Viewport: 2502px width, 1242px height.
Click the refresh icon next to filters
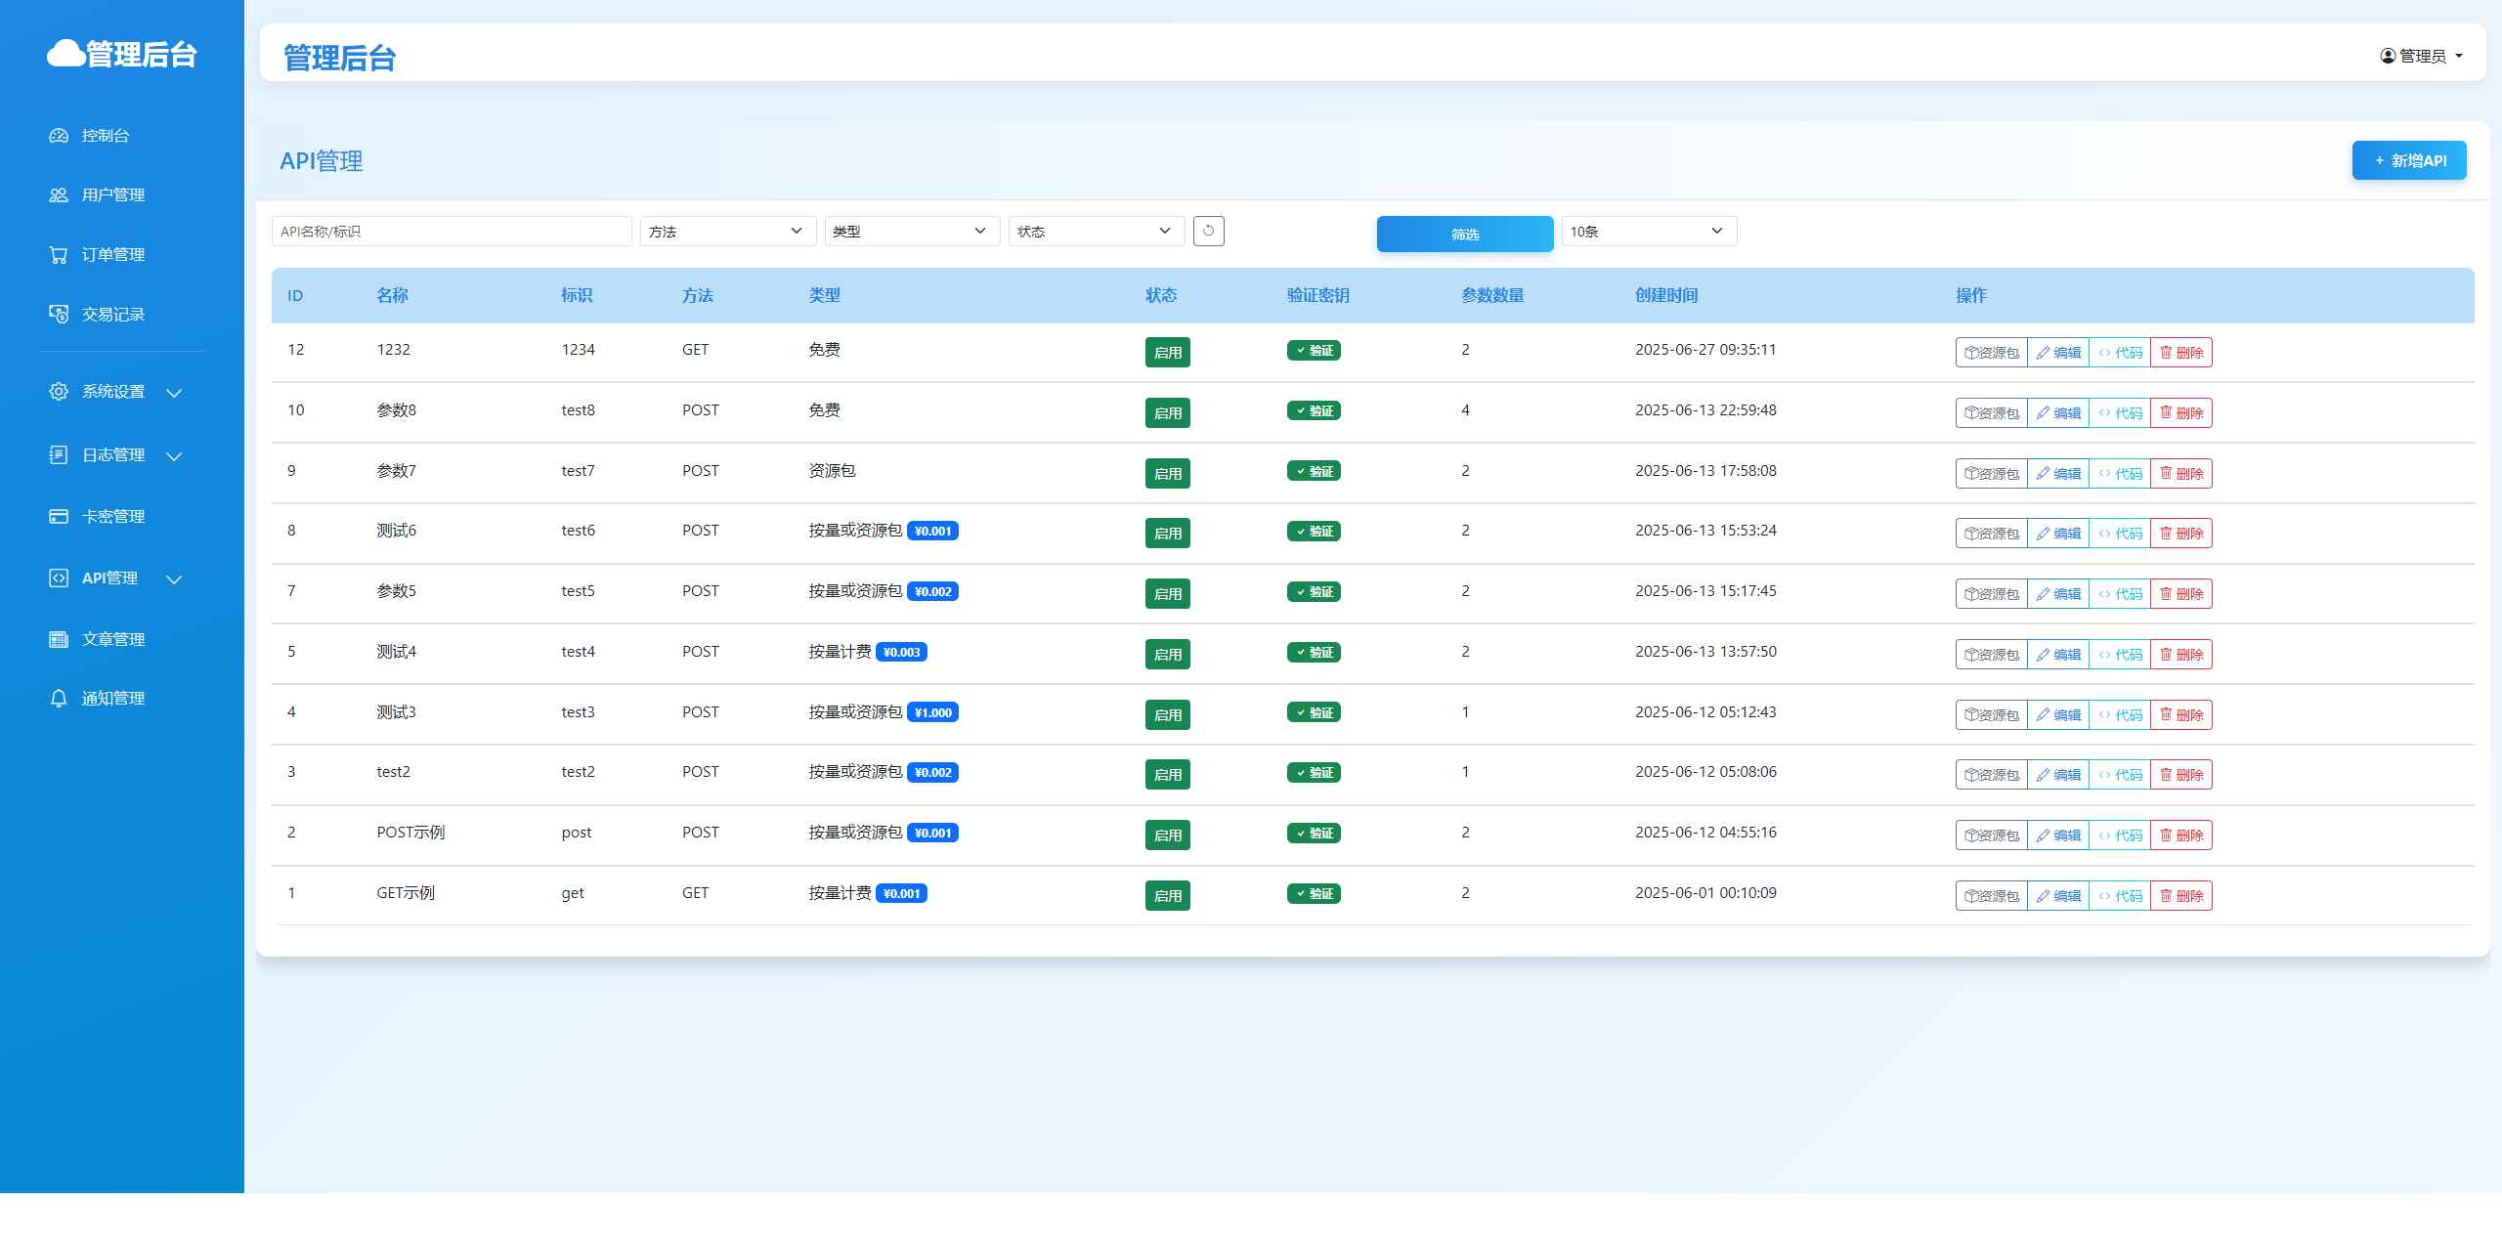click(x=1209, y=231)
